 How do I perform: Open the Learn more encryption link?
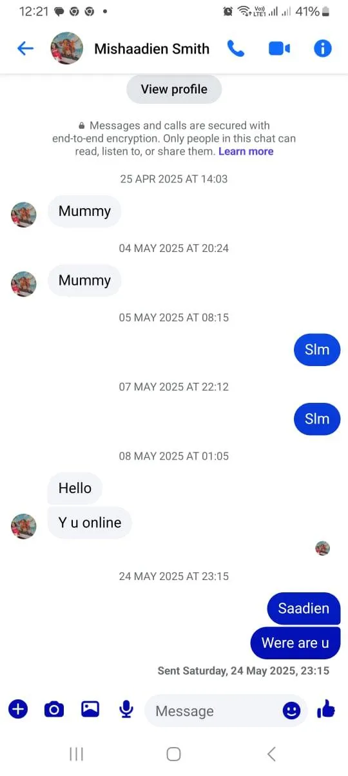(246, 151)
